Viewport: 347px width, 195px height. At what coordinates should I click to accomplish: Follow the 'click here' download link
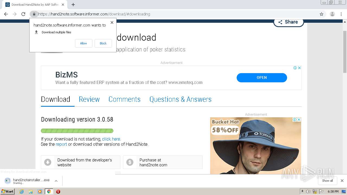tap(111, 139)
